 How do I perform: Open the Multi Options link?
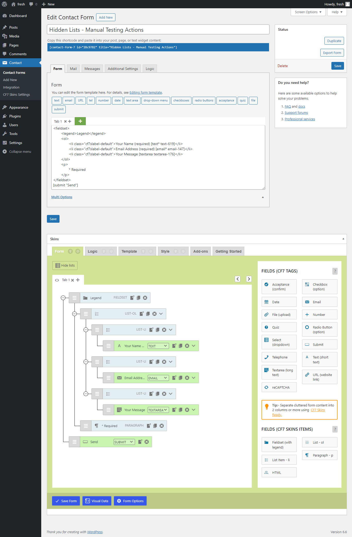(x=62, y=197)
